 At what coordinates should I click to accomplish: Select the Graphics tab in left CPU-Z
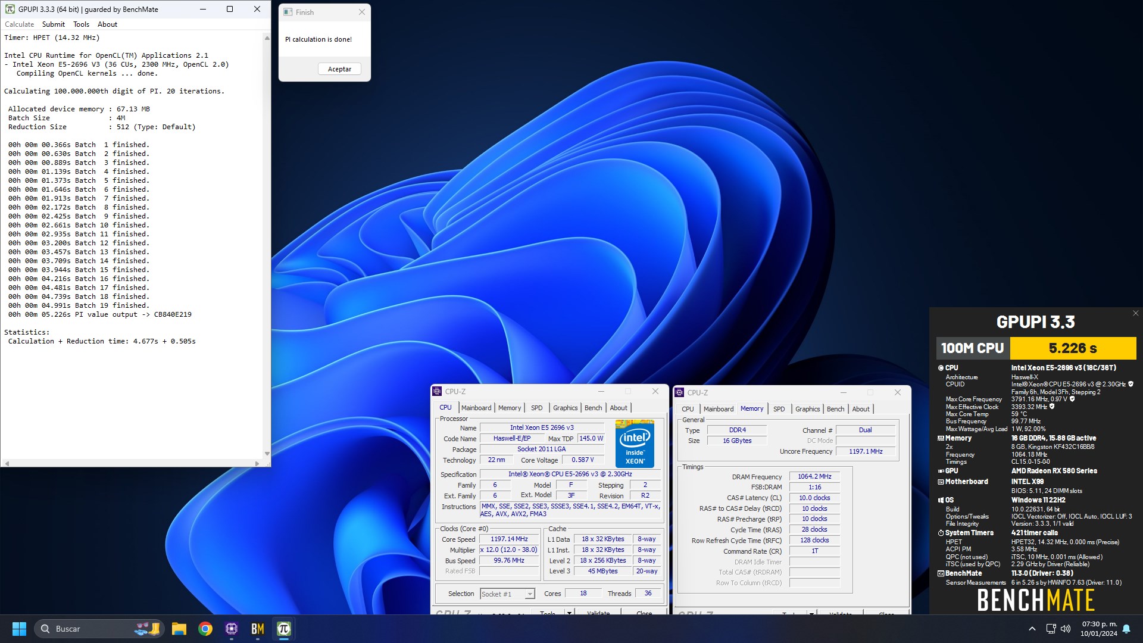pyautogui.click(x=566, y=408)
